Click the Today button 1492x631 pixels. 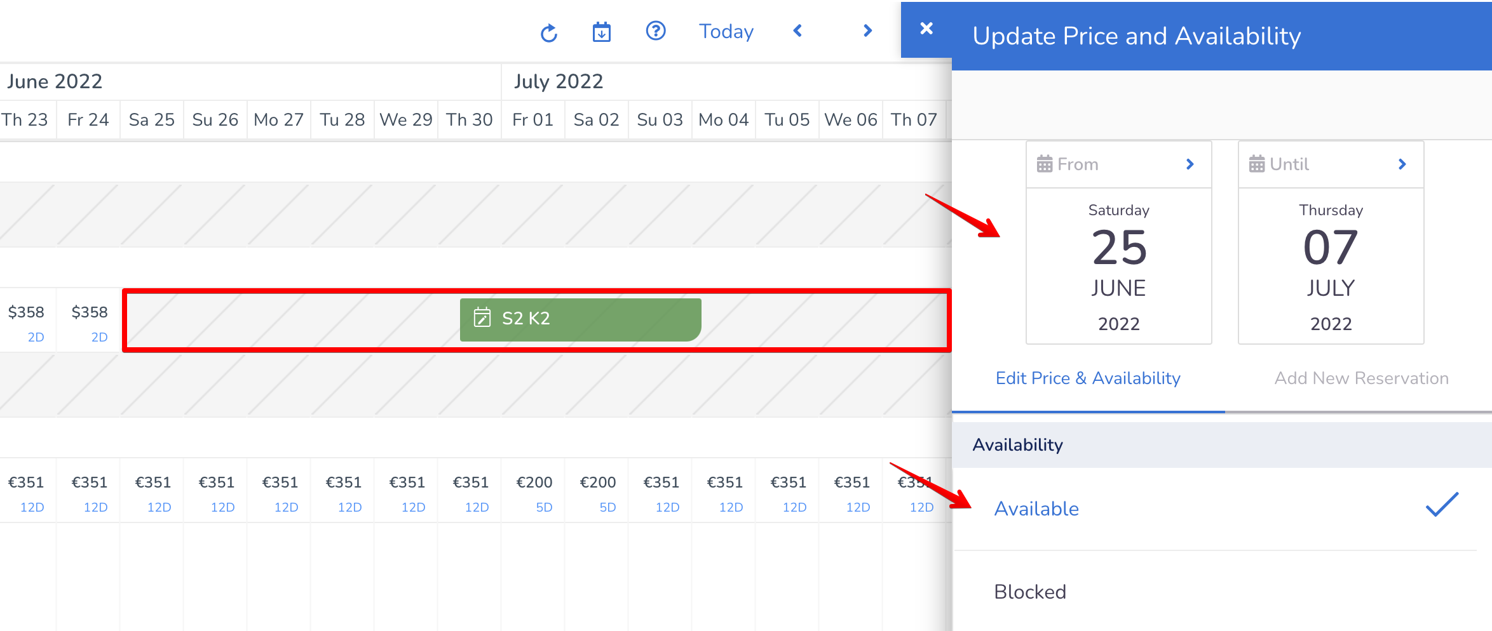(726, 31)
